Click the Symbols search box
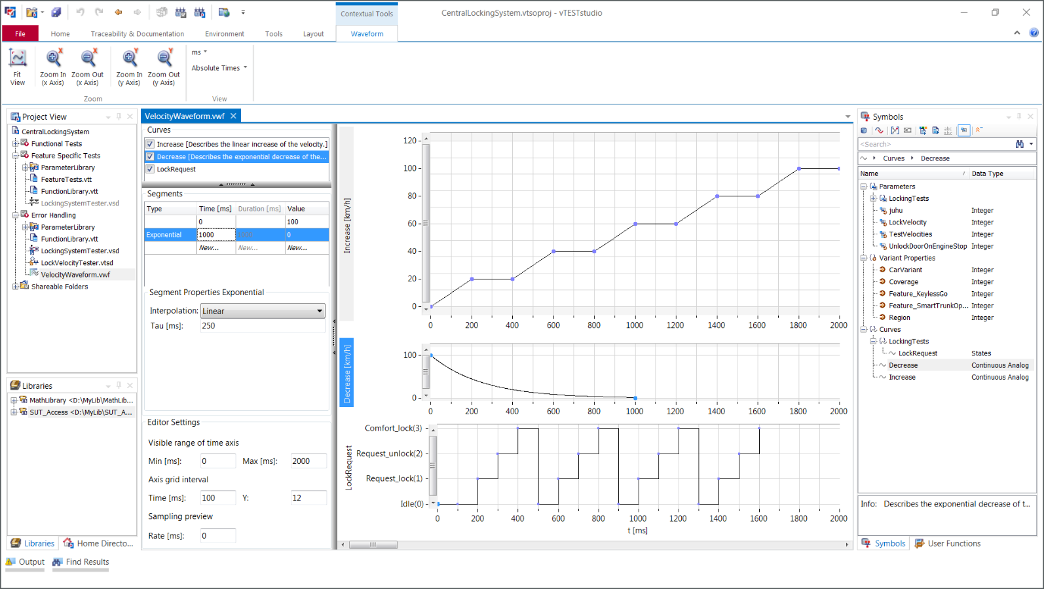Image resolution: width=1044 pixels, height=589 pixels. tap(936, 144)
